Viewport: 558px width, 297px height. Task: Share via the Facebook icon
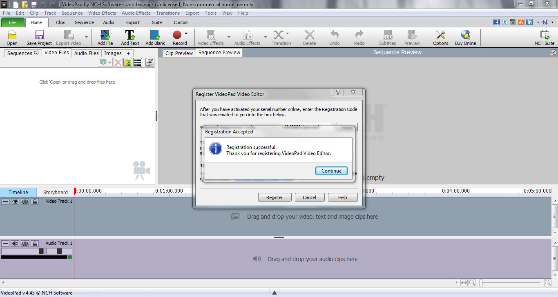click(x=497, y=22)
